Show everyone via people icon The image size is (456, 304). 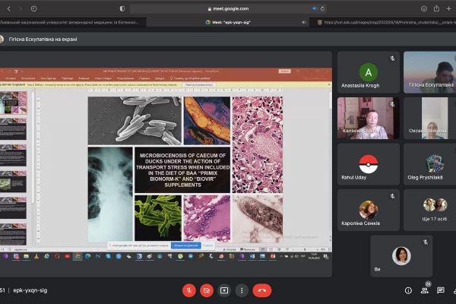[425, 290]
